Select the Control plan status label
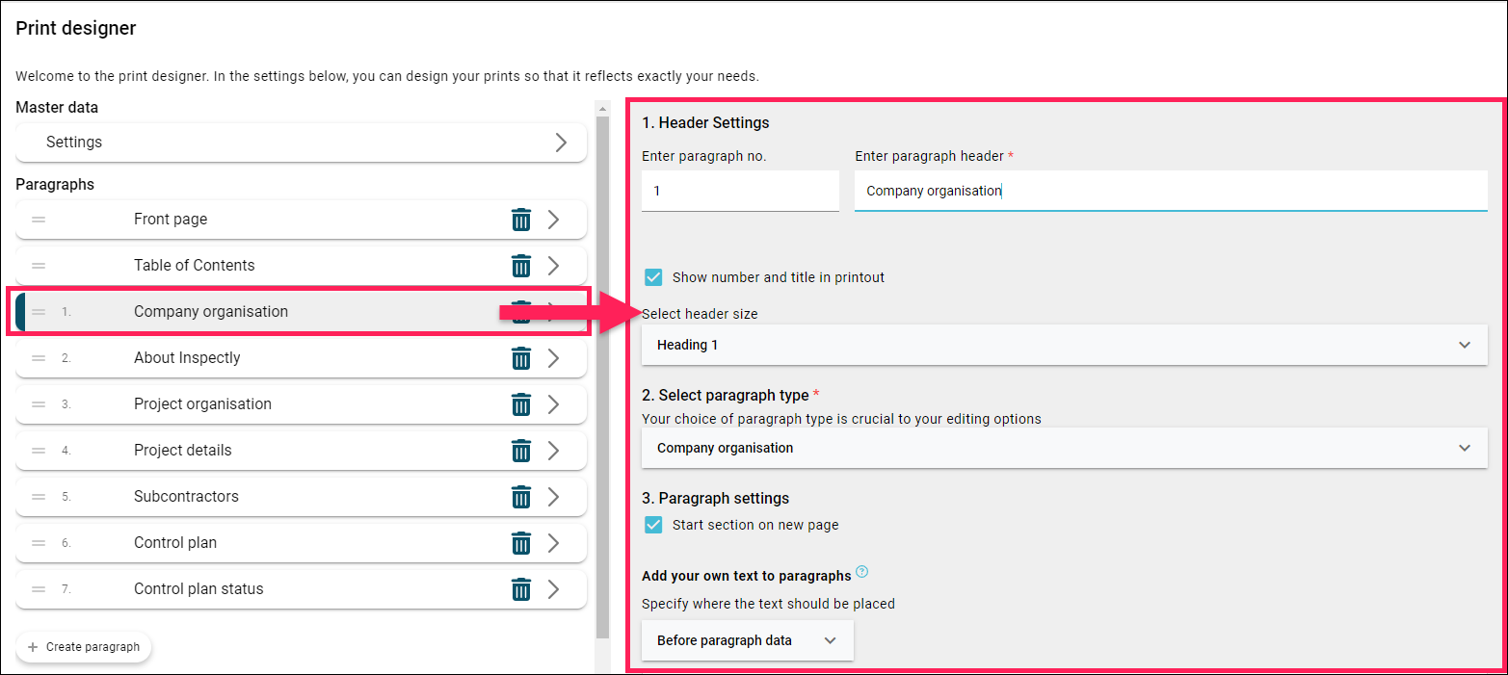 [198, 589]
